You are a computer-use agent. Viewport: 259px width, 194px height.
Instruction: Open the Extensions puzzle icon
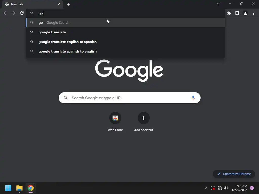[229, 13]
